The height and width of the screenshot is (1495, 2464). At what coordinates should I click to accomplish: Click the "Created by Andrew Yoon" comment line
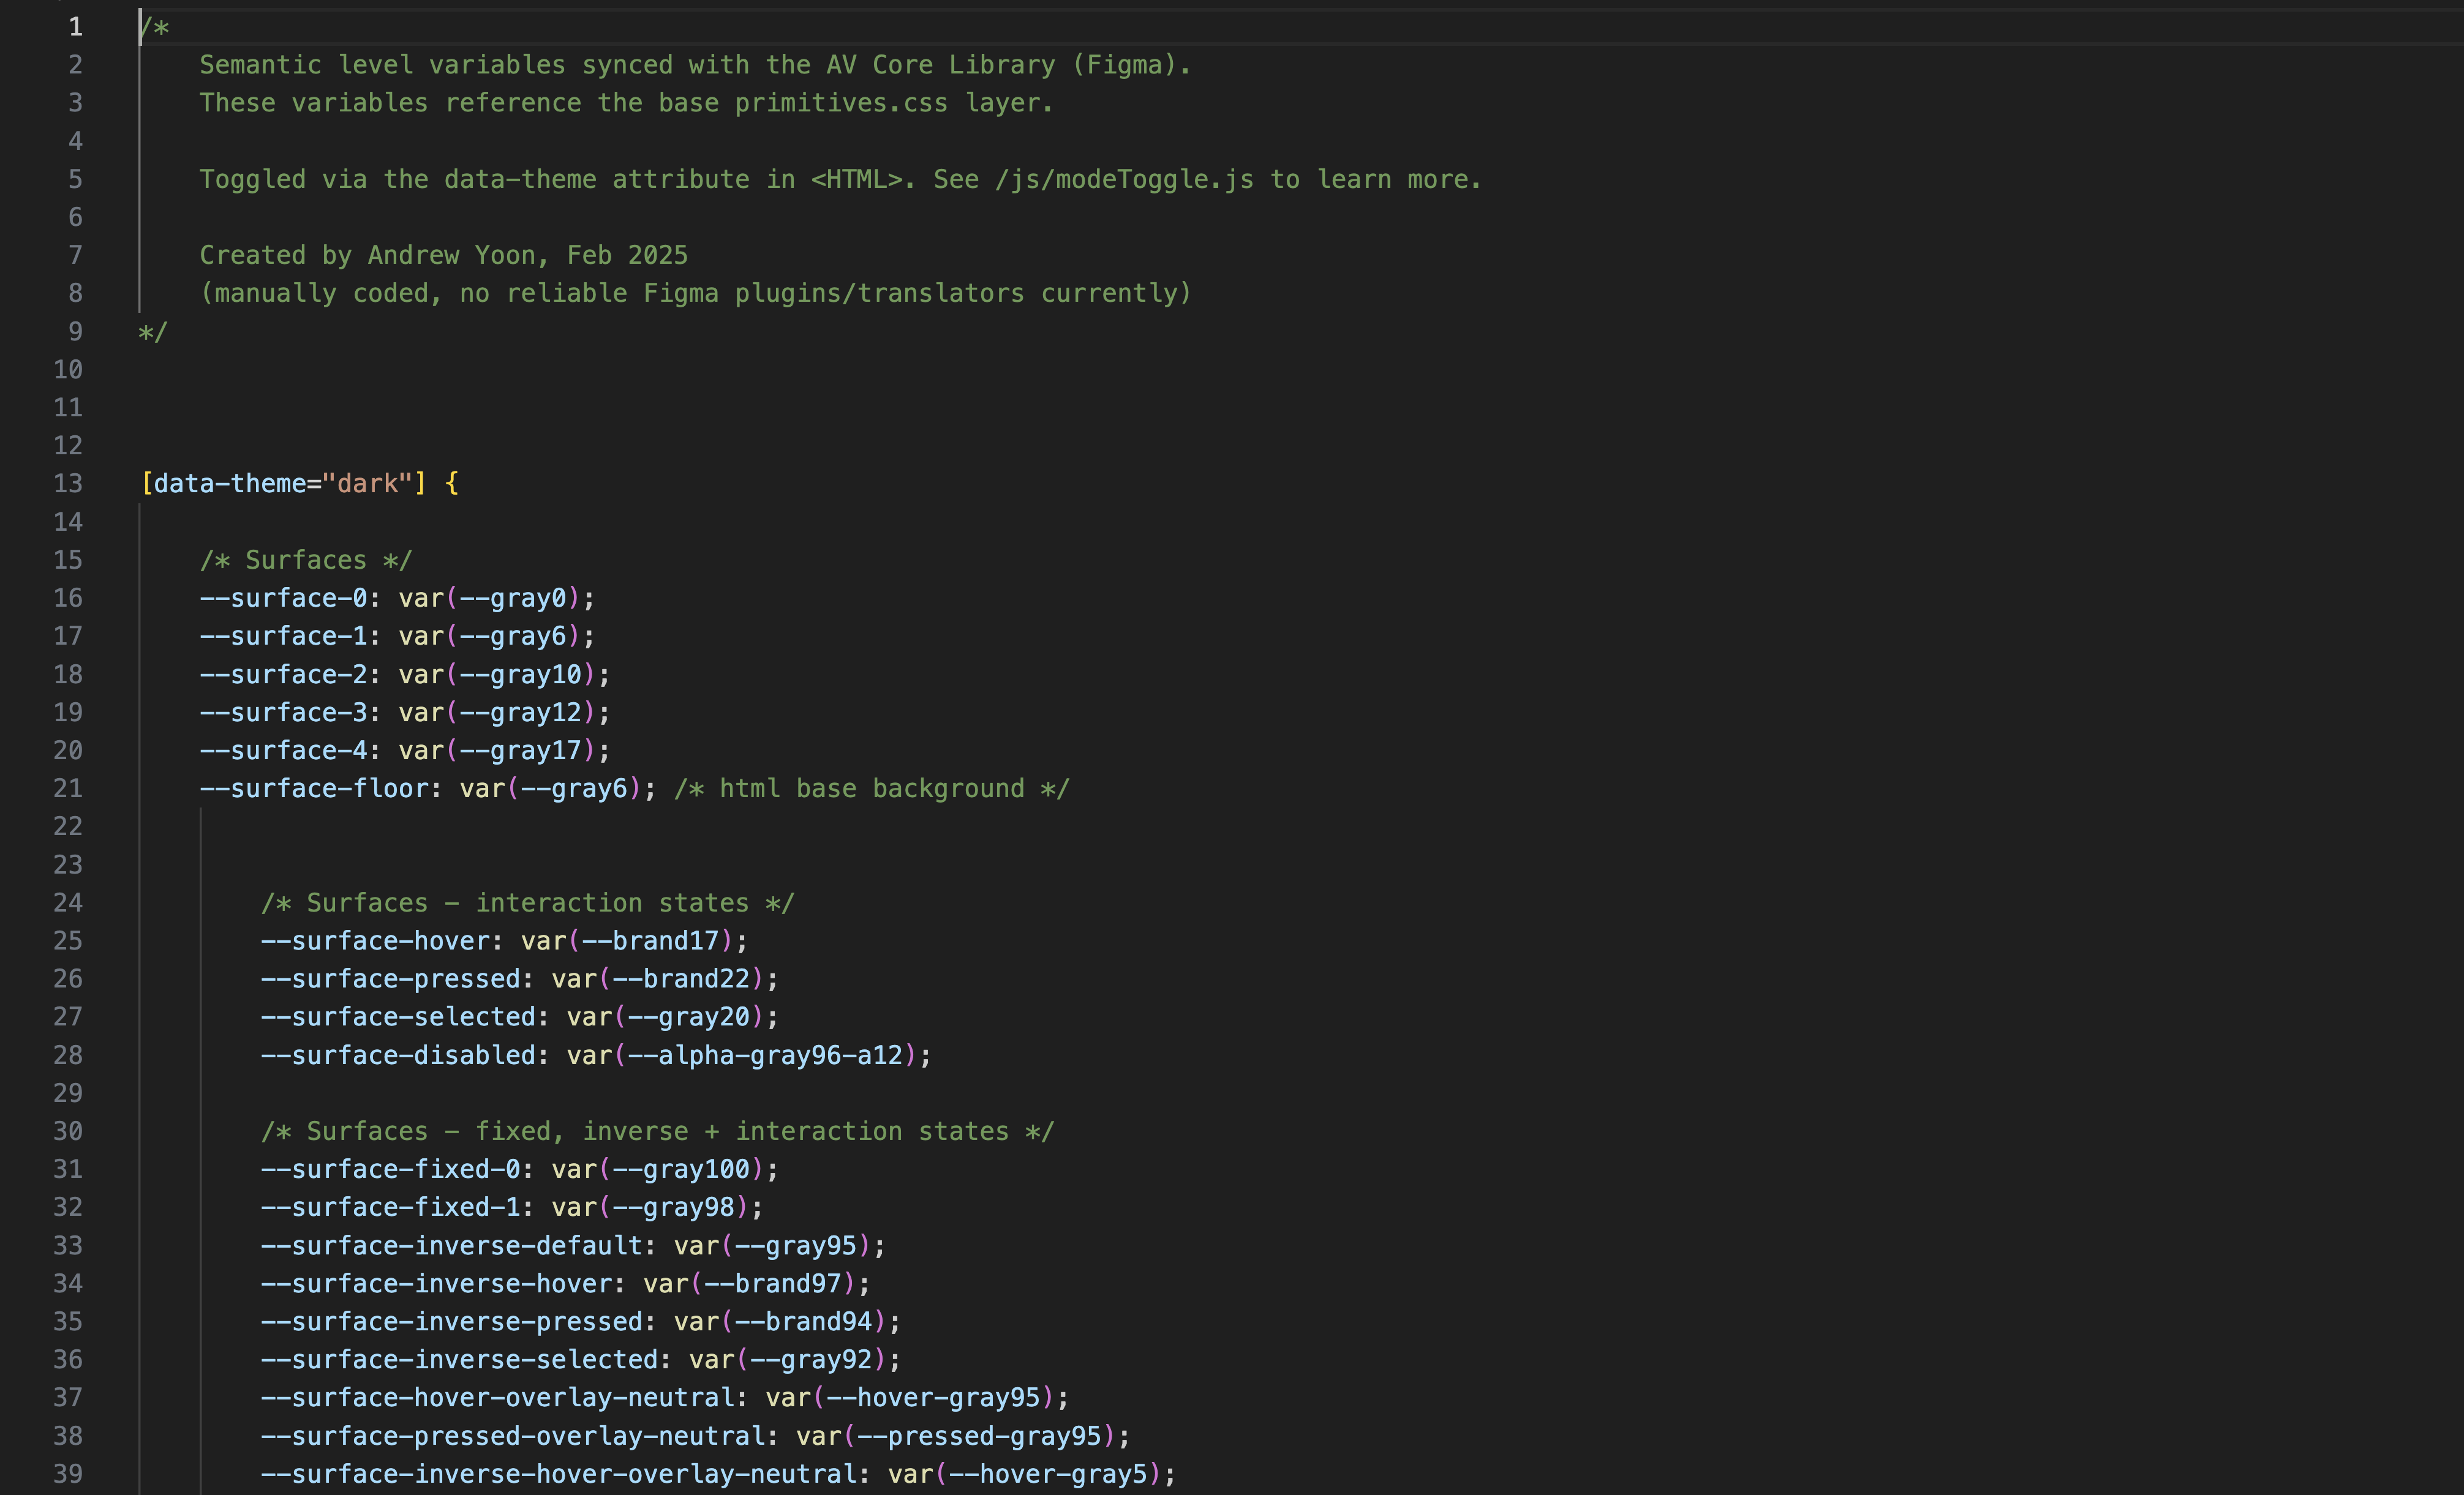click(443, 256)
